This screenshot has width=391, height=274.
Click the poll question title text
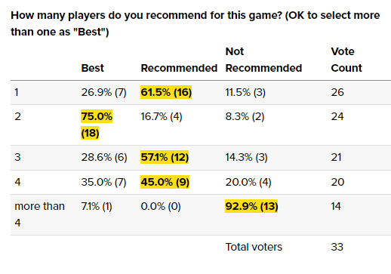(x=195, y=23)
